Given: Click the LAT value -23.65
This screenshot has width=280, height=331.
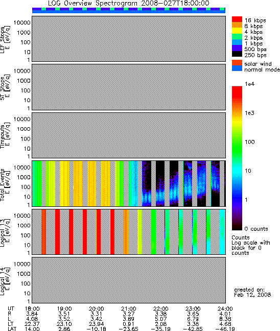Looking at the screenshot, I should (x=129, y=328).
